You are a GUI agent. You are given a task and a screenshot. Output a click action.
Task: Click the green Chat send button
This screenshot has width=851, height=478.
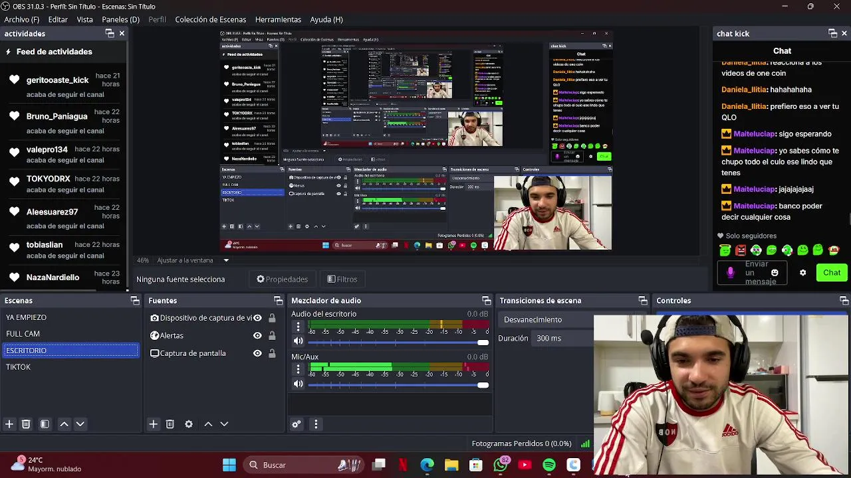point(832,273)
